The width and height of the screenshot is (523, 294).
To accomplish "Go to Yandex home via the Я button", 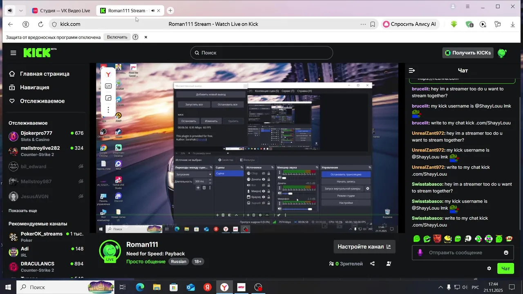I will [26, 24].
